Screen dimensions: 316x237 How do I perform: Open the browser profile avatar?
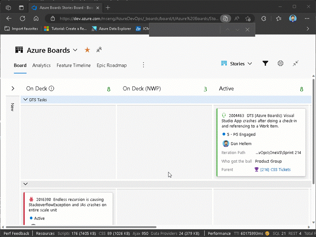click(293, 18)
